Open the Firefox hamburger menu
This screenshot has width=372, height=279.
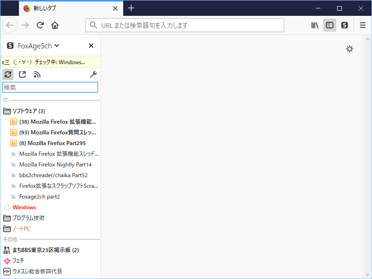coord(363,25)
